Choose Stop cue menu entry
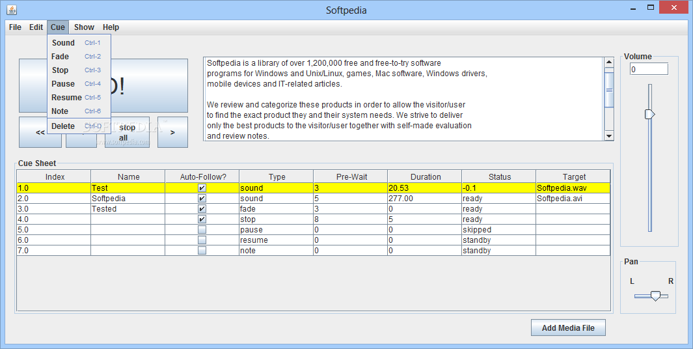 pos(79,70)
